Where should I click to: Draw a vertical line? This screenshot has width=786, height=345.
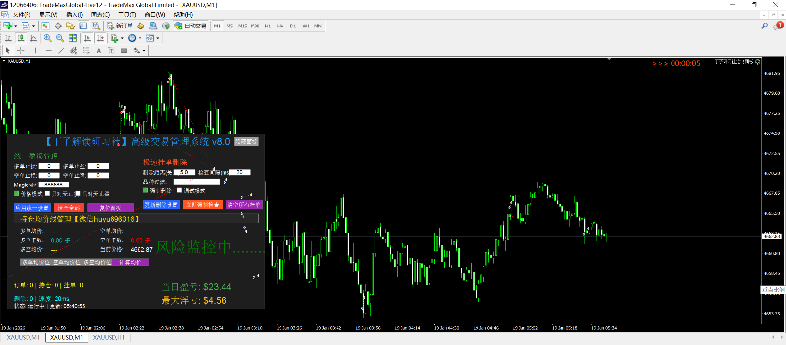(x=35, y=50)
